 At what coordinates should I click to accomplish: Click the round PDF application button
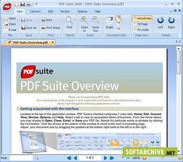[7, 7]
